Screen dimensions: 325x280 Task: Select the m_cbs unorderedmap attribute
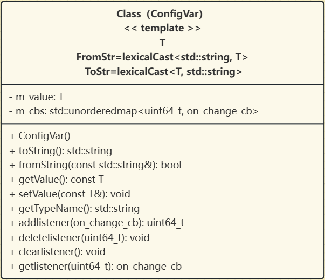coord(134,111)
